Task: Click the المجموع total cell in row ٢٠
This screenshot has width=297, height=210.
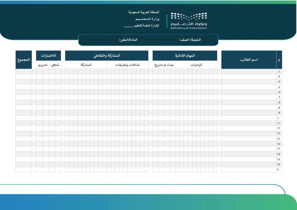Action: (x=24, y=170)
